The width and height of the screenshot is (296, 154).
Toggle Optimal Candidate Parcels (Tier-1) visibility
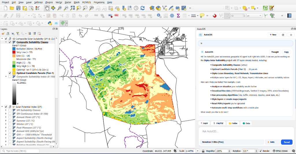(x=10, y=73)
